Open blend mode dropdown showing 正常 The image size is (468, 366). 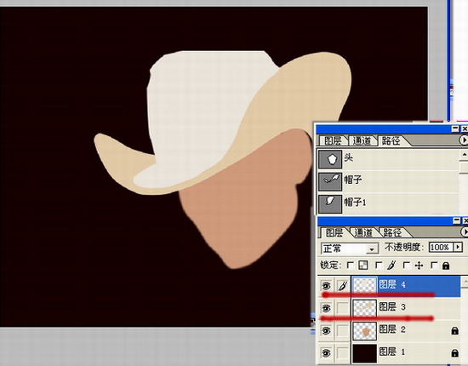(350, 248)
